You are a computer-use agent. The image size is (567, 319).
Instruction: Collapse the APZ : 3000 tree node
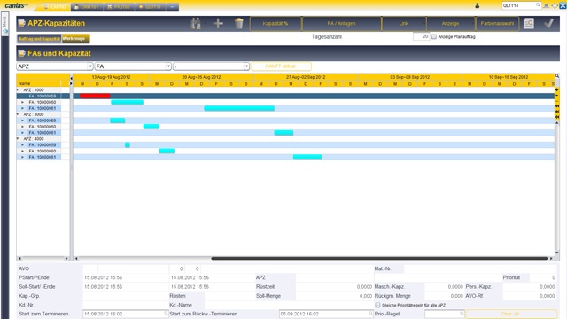click(18, 114)
